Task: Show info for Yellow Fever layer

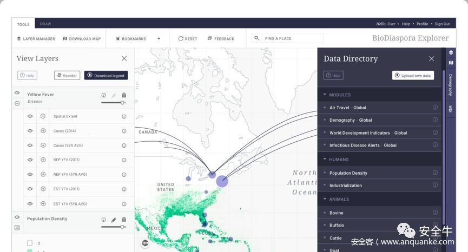Action: 103,95
